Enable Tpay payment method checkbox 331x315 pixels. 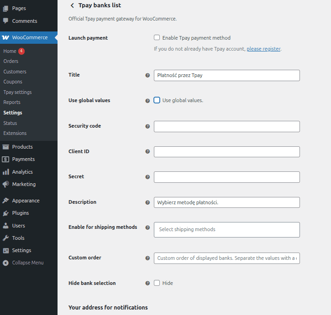point(157,38)
